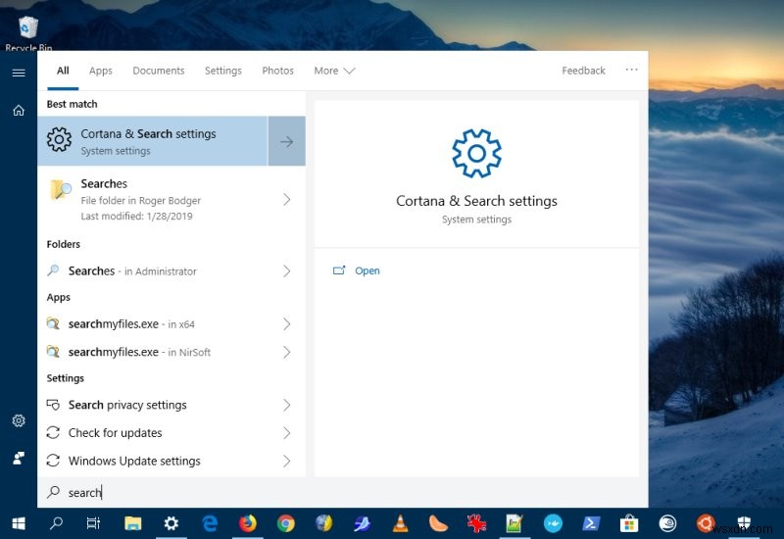Select Cortana & Search settings best match
Viewport: 784px width, 539px height.
click(x=153, y=141)
